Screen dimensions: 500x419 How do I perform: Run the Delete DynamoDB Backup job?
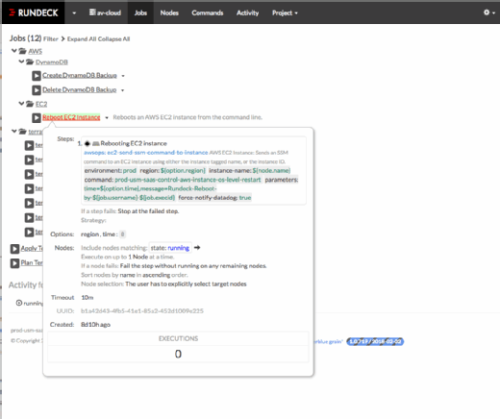coord(37,90)
